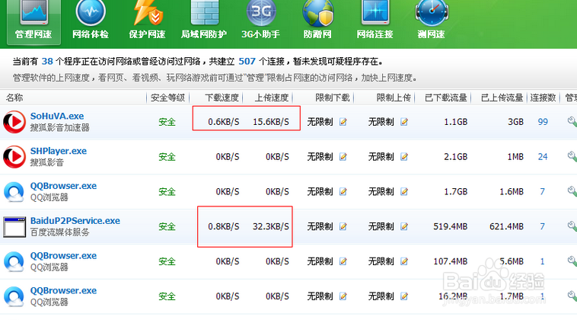
Task: Open manage wrench for QQBrowser.exe 107.4MB row
Action: [572, 261]
